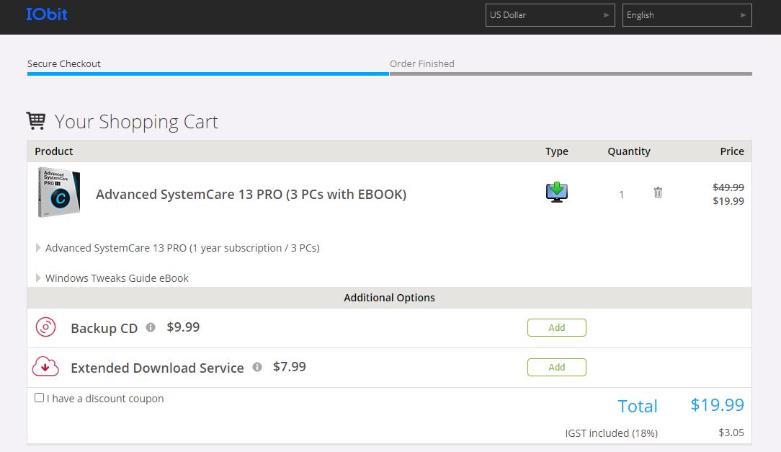Select the Order Finished step
The height and width of the screenshot is (452, 781).
click(422, 63)
